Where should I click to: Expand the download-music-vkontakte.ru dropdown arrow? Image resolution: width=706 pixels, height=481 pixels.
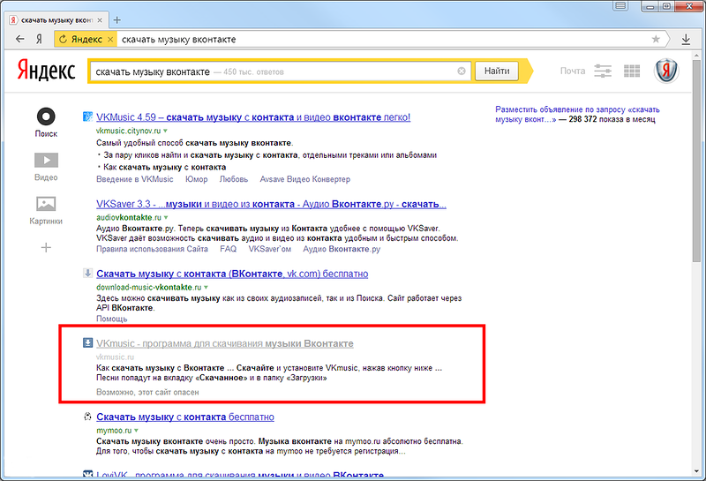[207, 288]
